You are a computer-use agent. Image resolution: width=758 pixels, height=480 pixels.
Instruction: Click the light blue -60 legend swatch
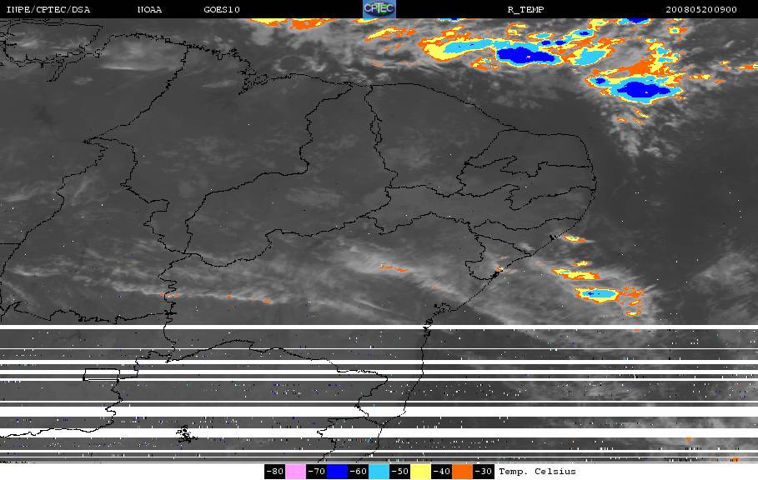(379, 472)
